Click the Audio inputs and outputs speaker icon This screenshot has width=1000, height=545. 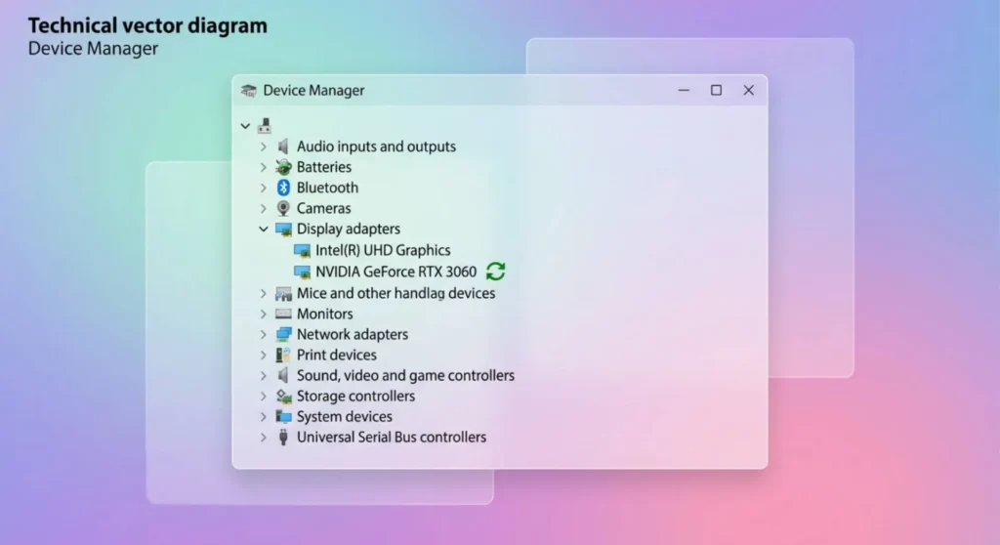coord(283,147)
